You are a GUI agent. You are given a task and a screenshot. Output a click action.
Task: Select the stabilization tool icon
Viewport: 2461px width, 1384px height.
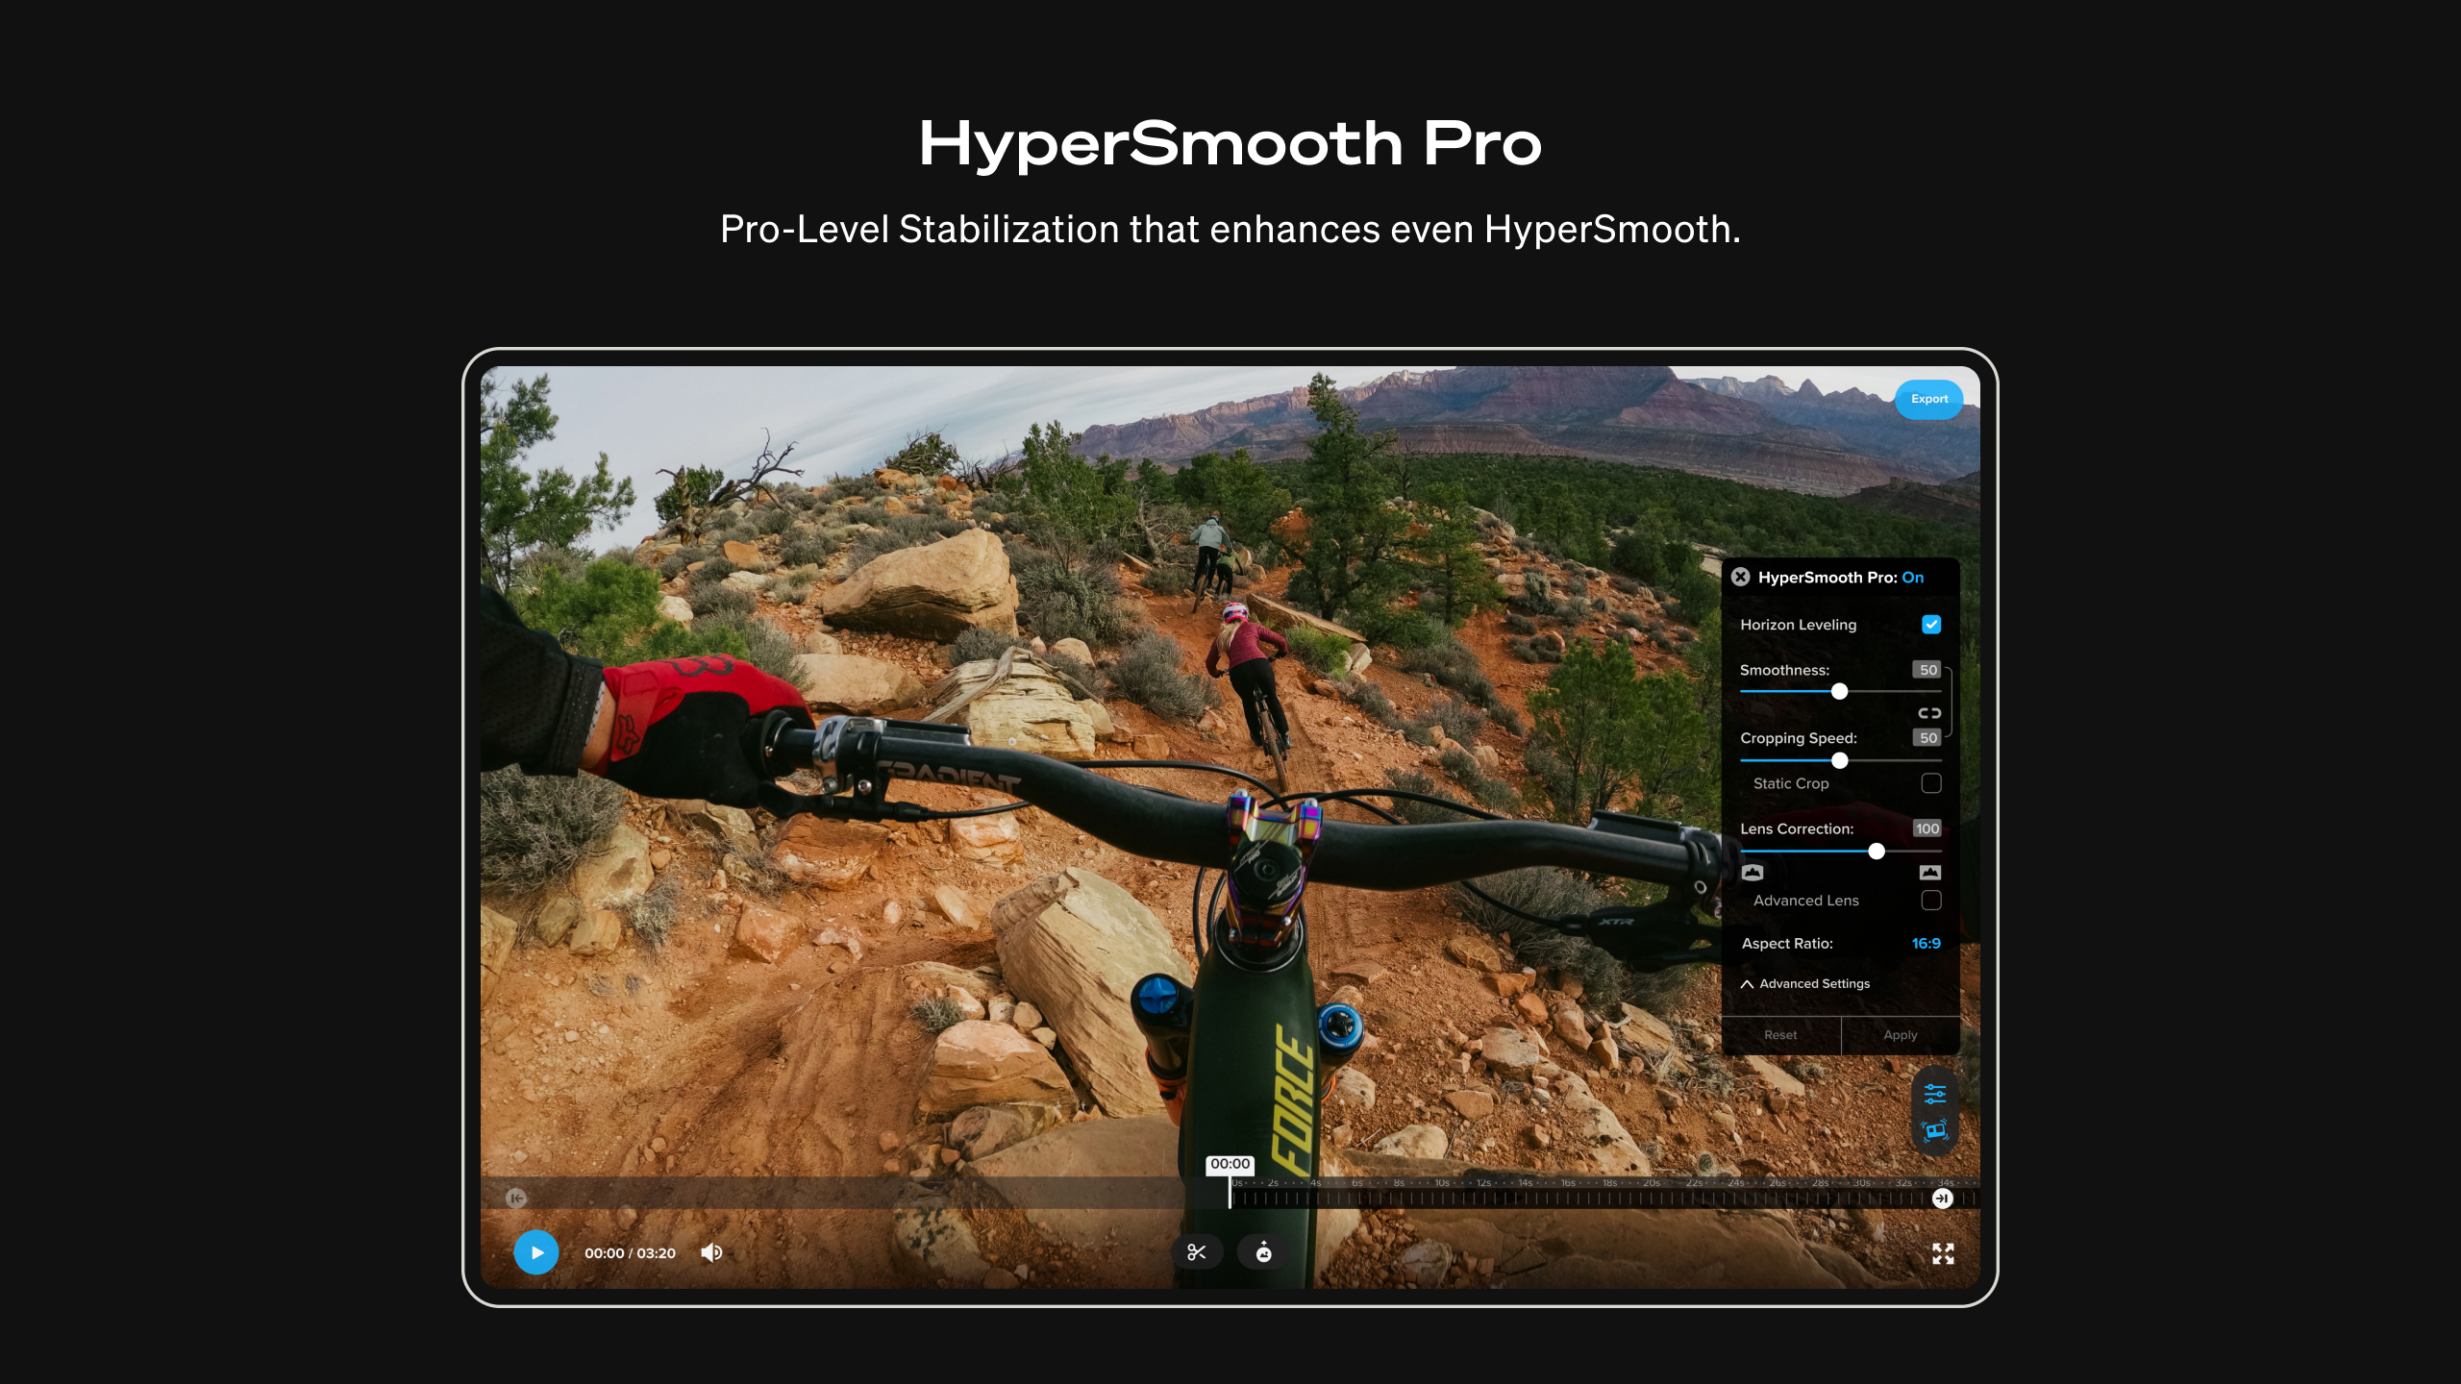coord(1934,1132)
